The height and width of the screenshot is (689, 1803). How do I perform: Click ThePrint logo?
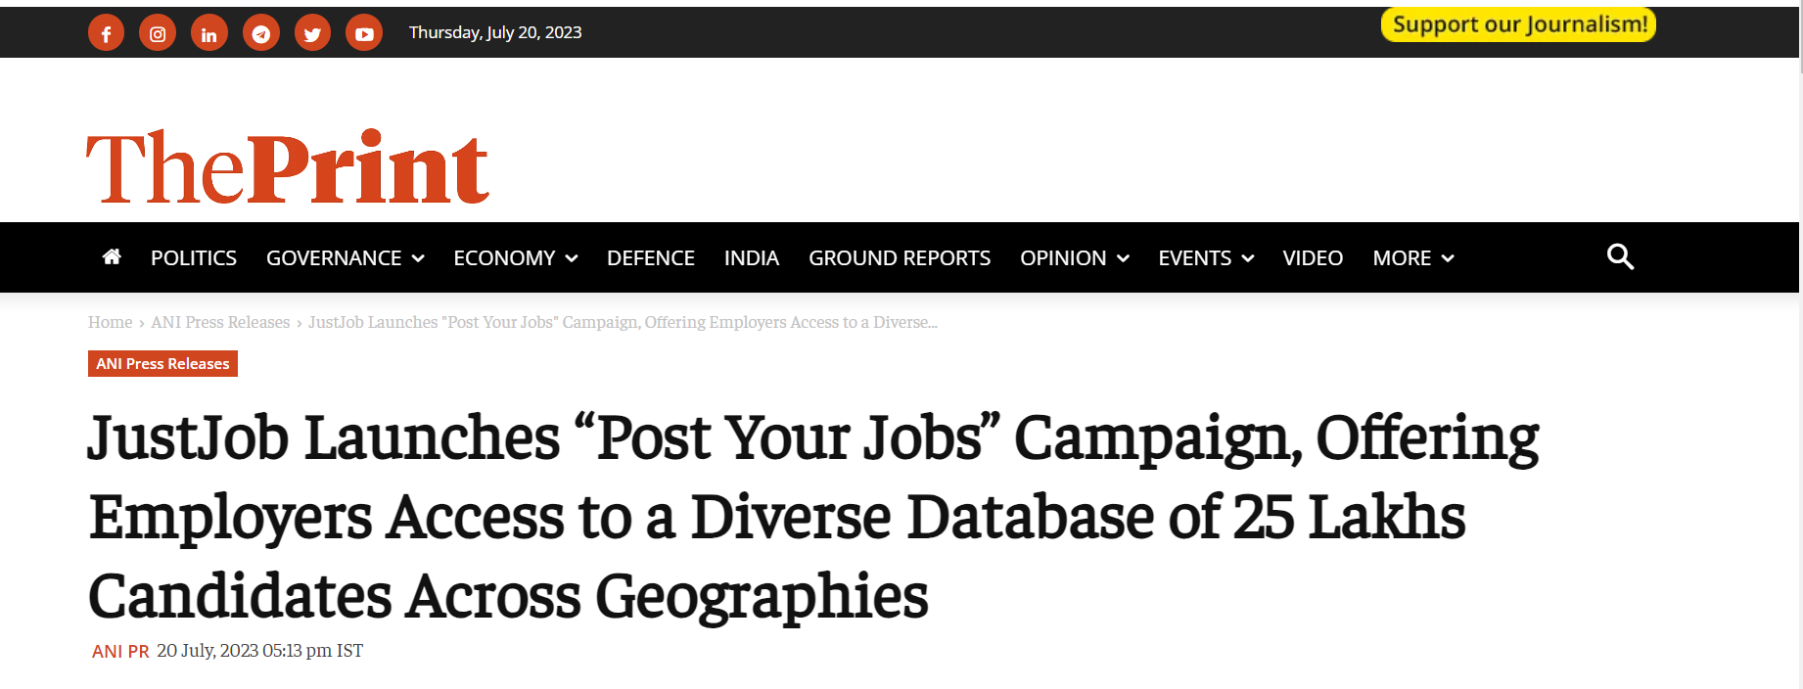click(288, 167)
